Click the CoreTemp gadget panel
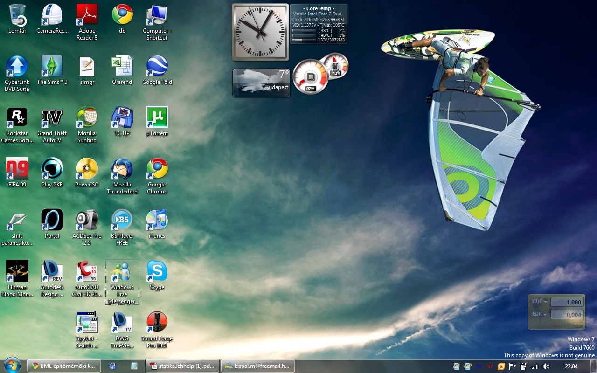 point(319,24)
